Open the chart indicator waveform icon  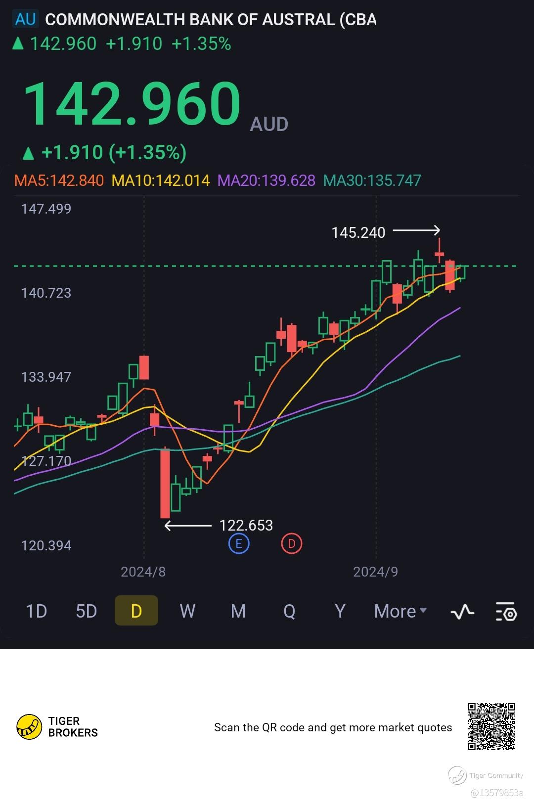tap(462, 612)
